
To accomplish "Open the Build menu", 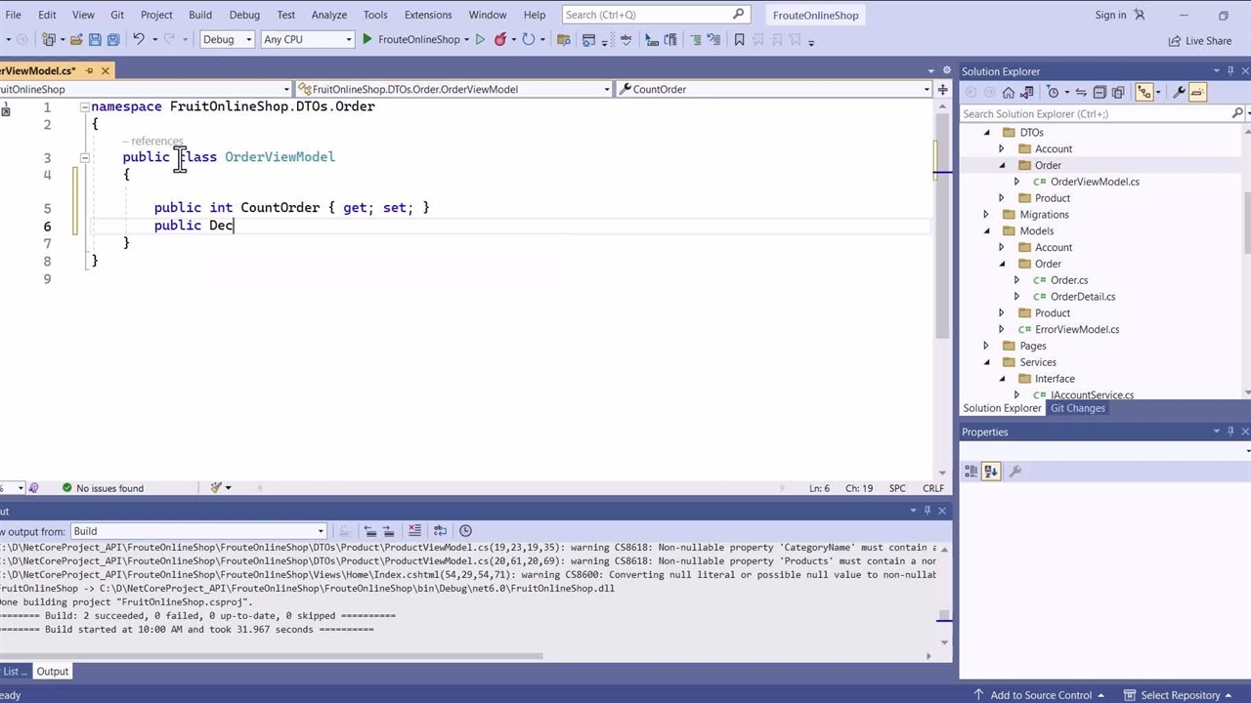I will click(x=199, y=15).
